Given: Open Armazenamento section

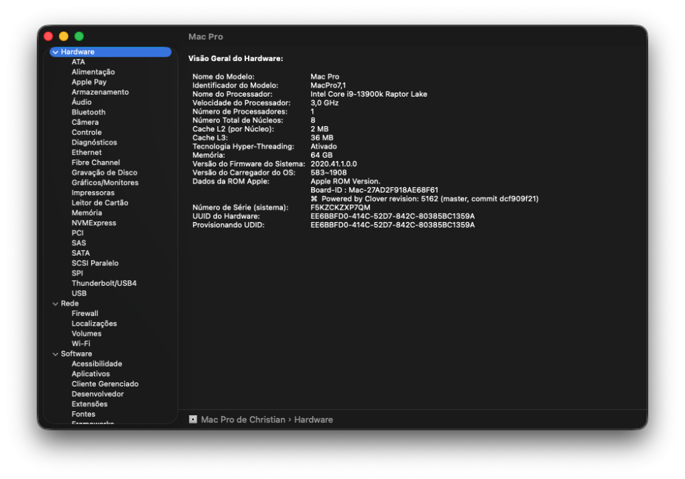Looking at the screenshot, I should 100,93.
